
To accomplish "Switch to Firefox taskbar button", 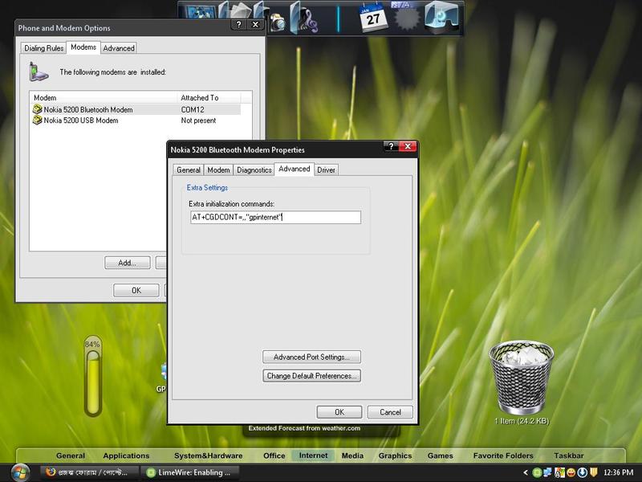I will [89, 472].
